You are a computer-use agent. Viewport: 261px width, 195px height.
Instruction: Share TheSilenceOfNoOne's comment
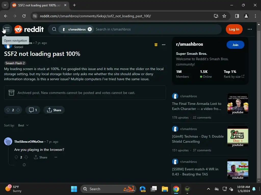[x=41, y=157]
